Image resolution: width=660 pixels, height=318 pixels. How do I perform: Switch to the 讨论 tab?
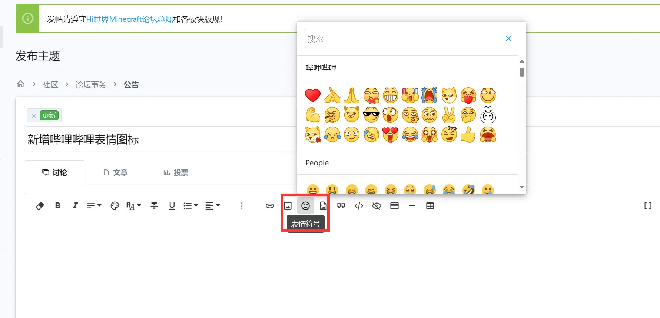(54, 173)
